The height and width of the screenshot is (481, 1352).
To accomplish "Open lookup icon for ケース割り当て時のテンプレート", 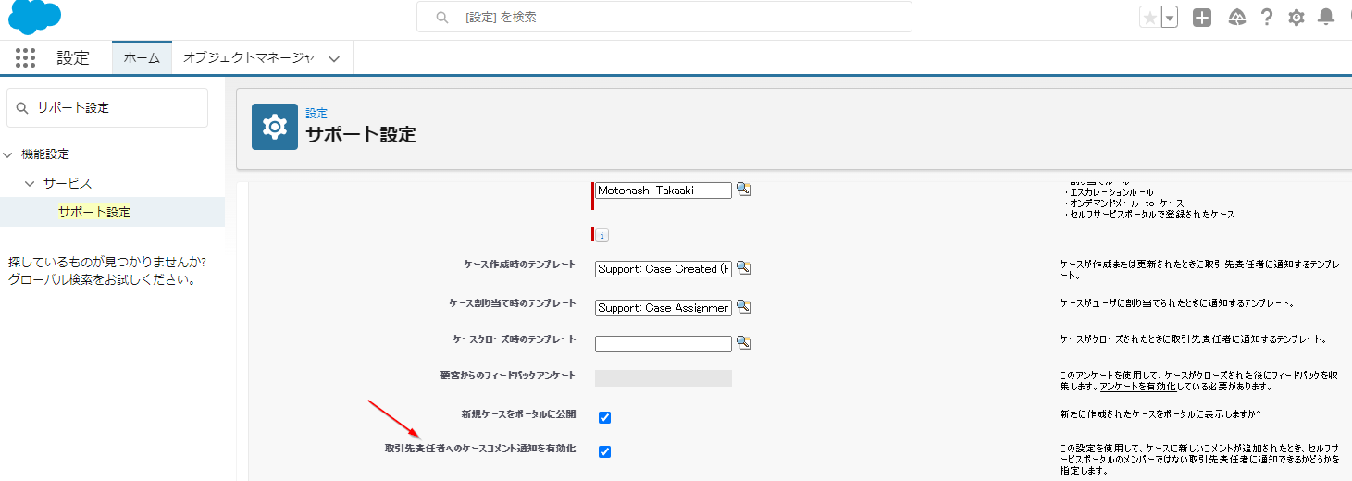I will (743, 307).
